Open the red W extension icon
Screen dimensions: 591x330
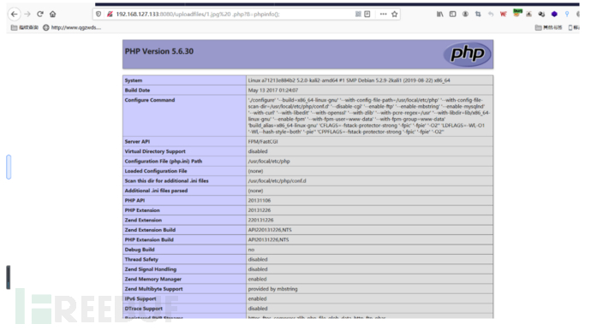503,15
